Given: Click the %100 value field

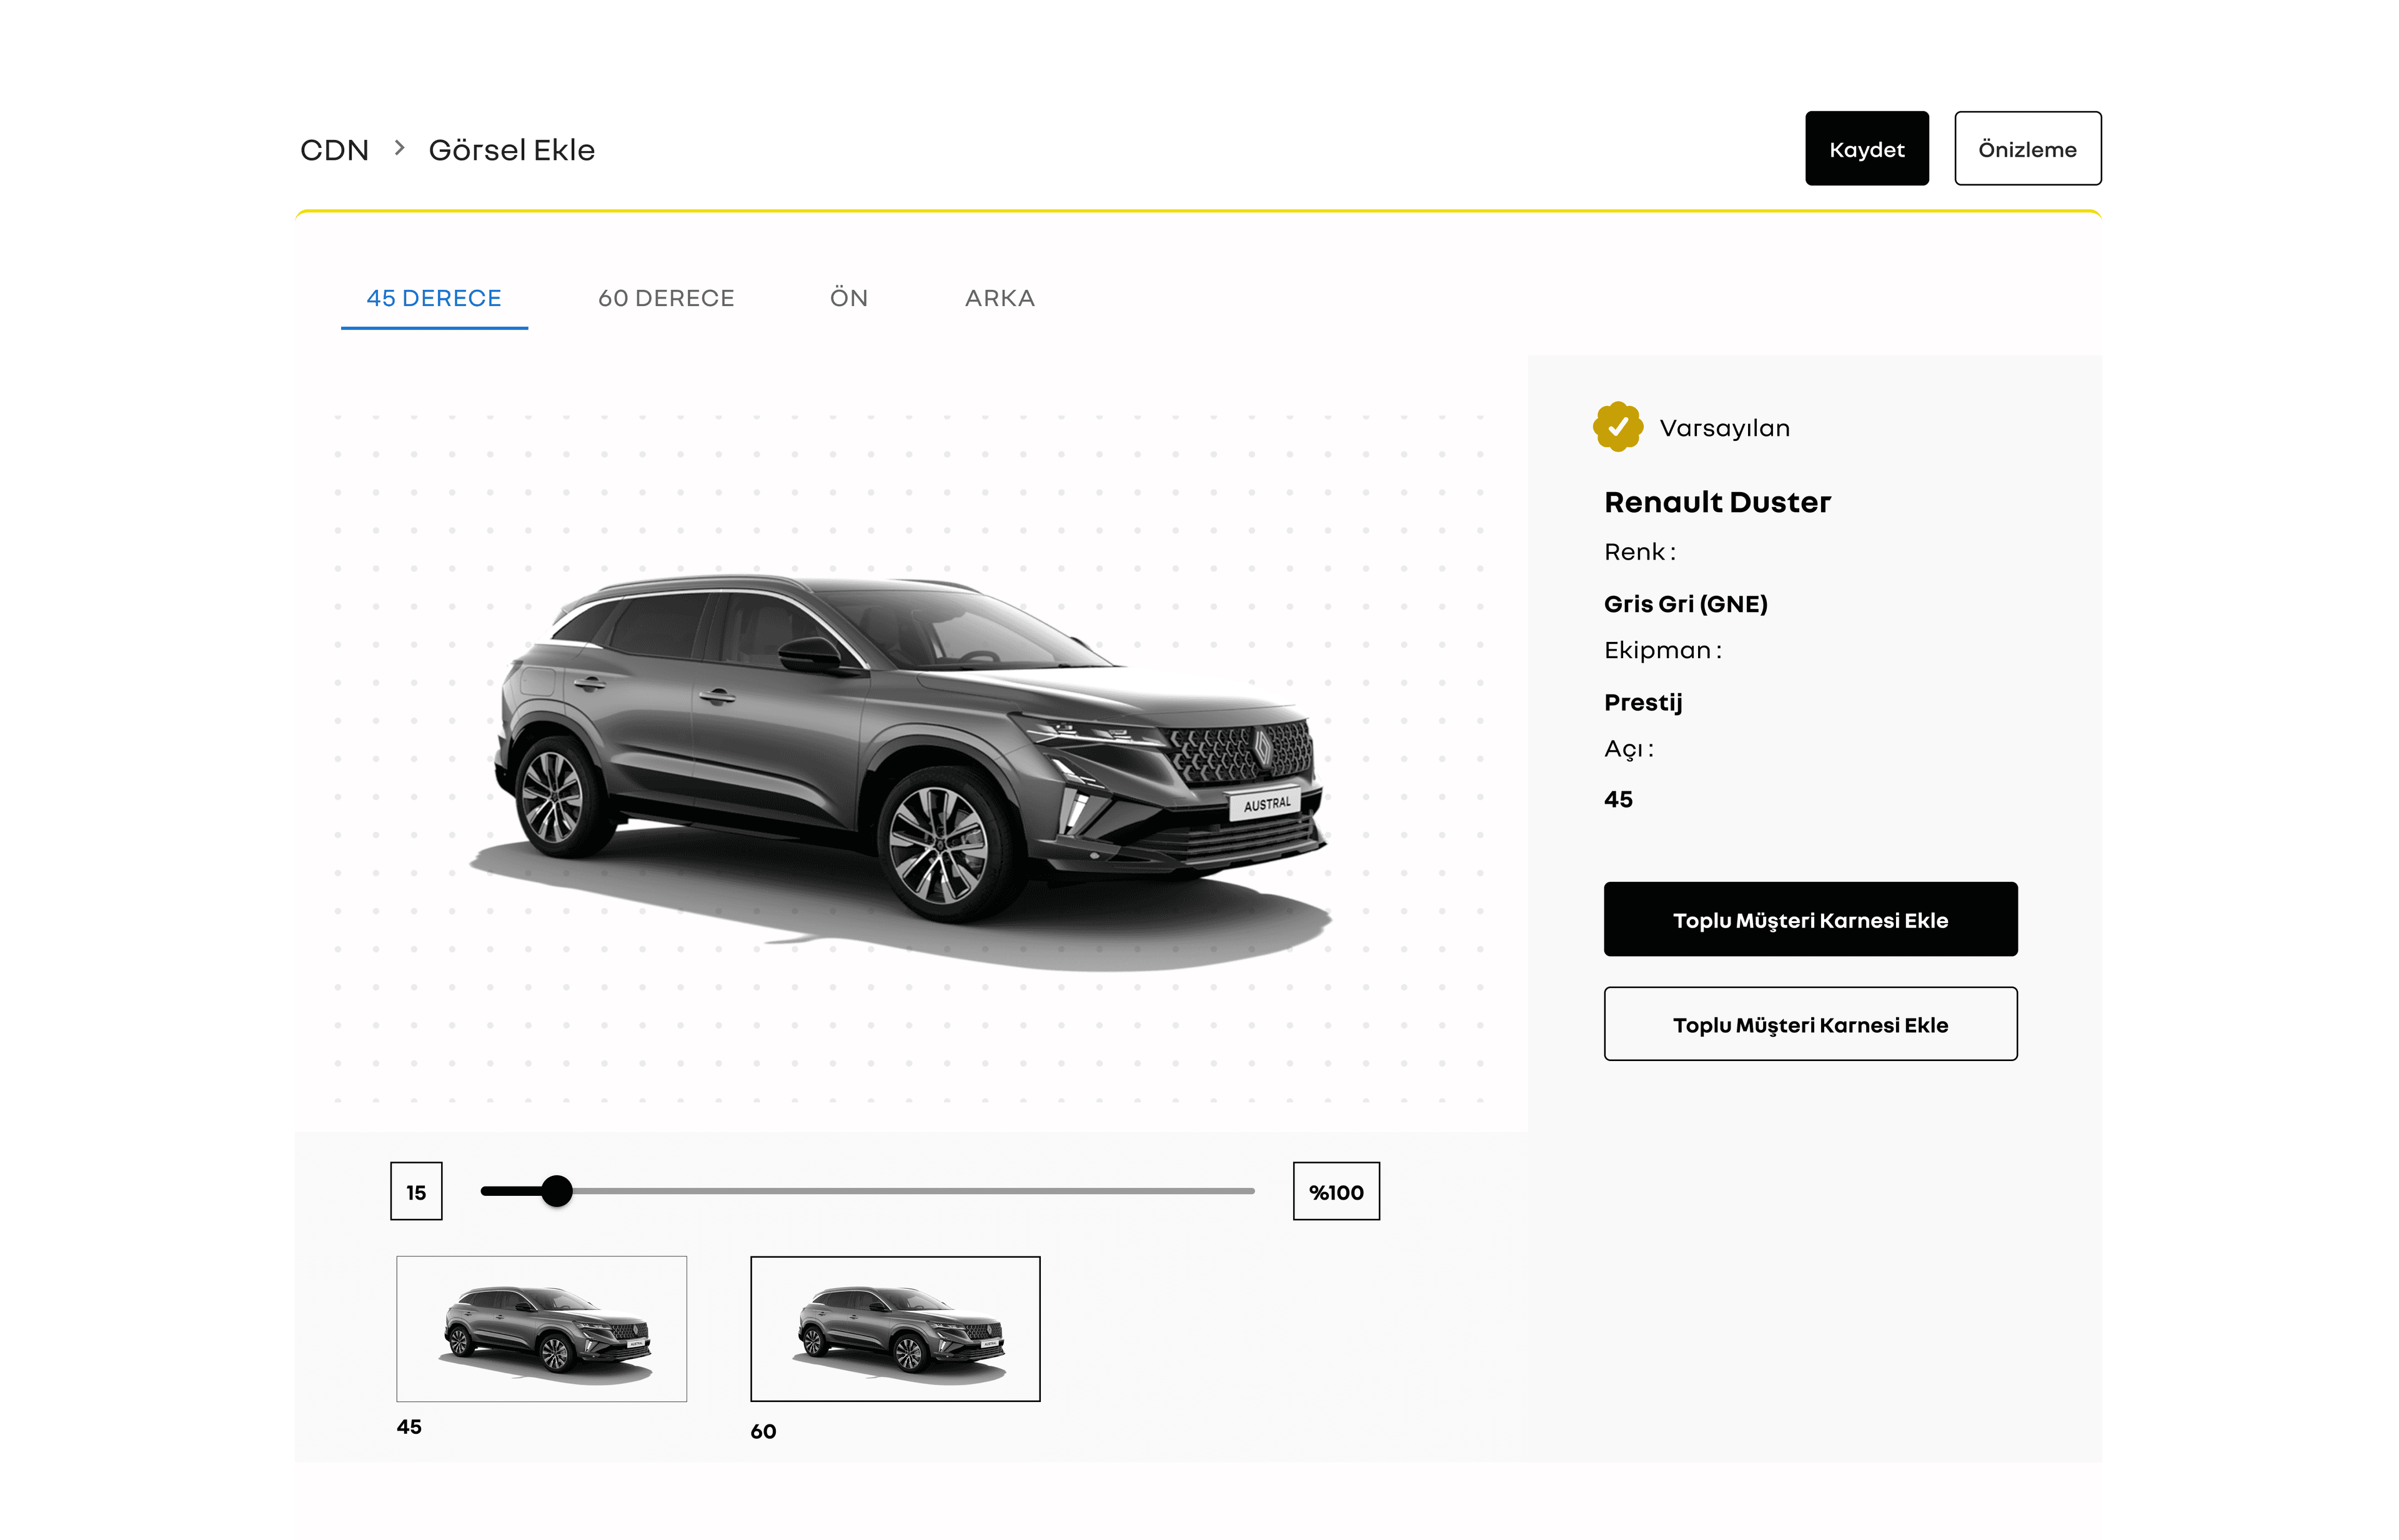Looking at the screenshot, I should pos(1336,1191).
